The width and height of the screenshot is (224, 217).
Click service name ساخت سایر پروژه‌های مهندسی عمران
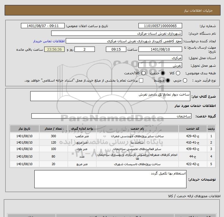(137, 136)
